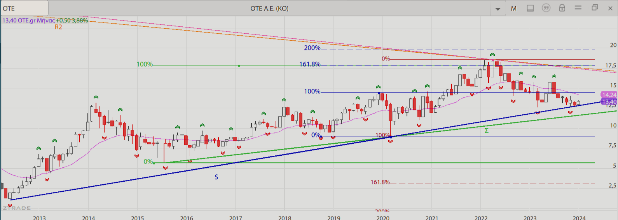The image size is (618, 220).
Task: Select the green Σ trendline label
Action: [x=487, y=131]
